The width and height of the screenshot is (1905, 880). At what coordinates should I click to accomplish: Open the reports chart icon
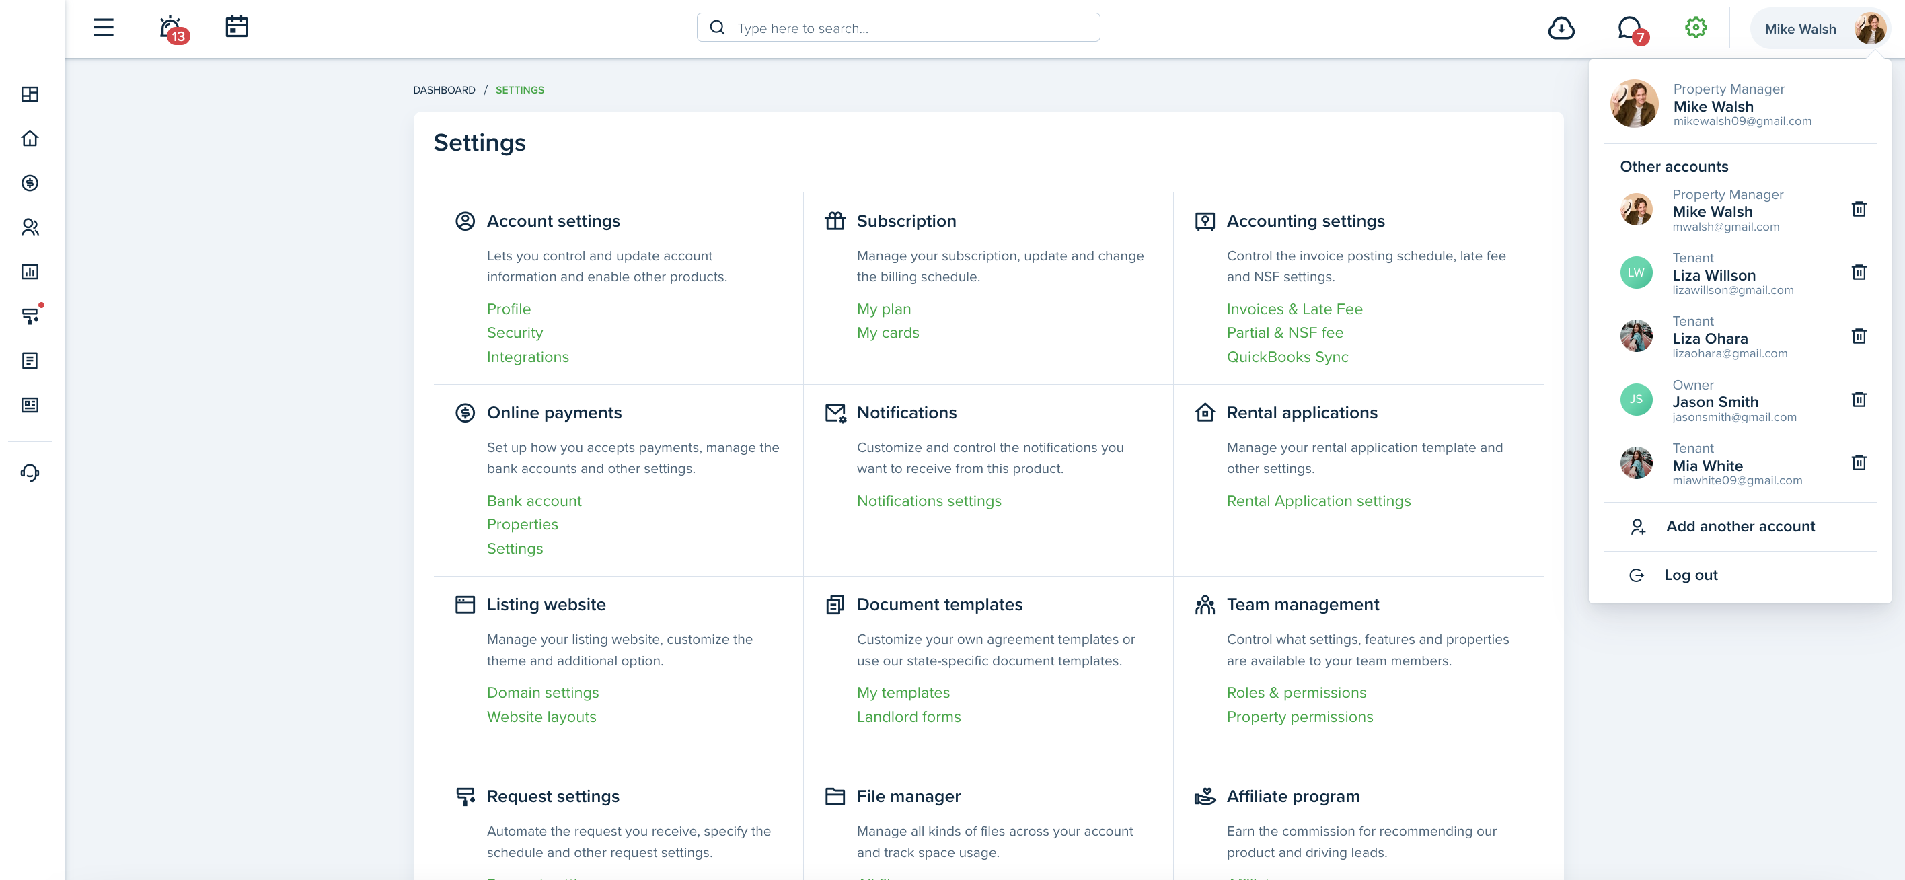pos(30,271)
